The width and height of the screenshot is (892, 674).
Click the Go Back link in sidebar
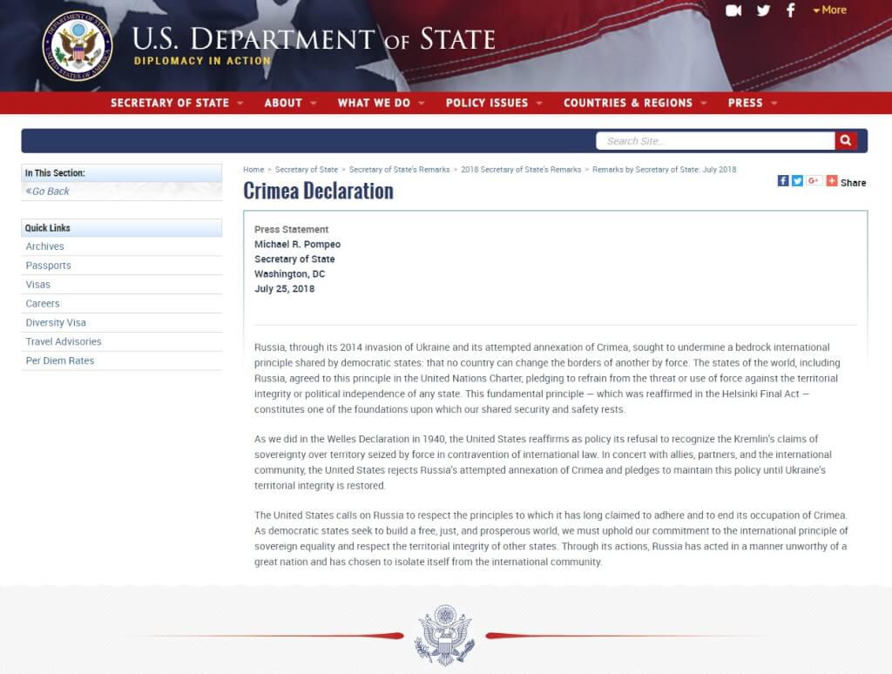48,192
